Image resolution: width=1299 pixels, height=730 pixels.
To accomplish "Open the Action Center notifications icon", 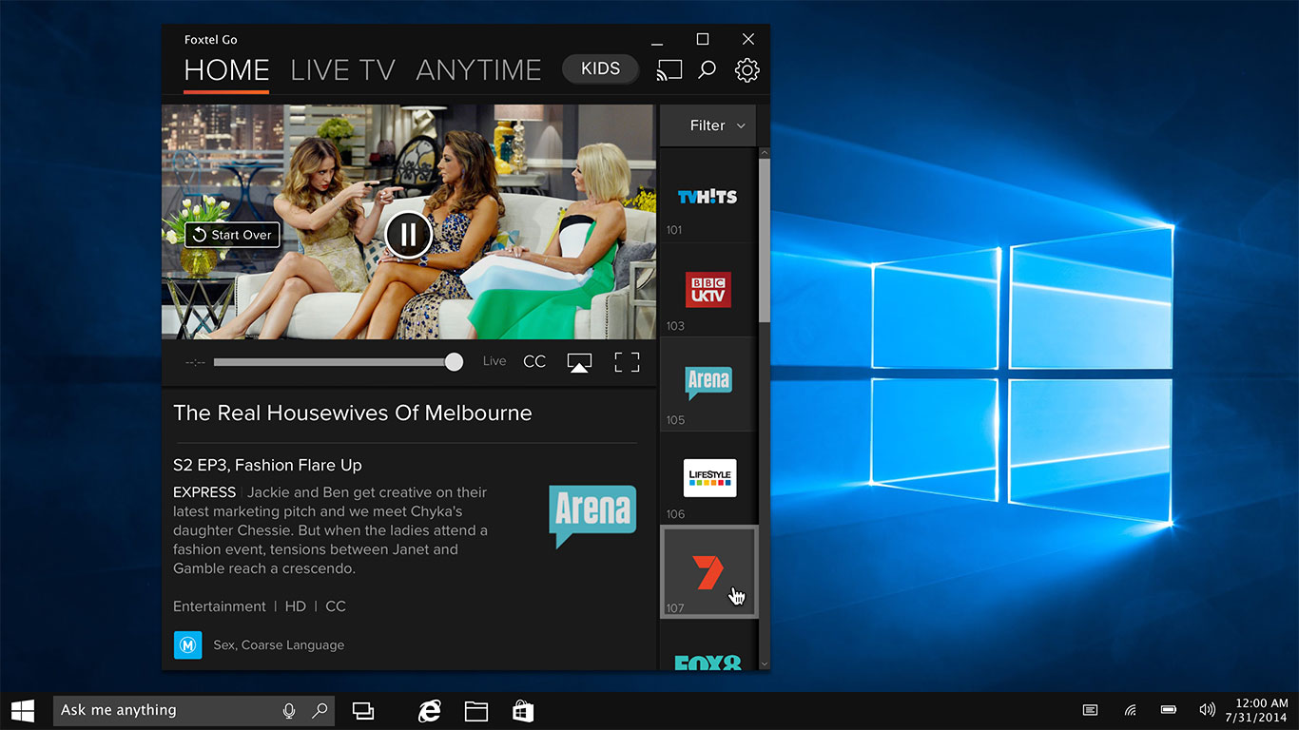I will tap(1091, 710).
